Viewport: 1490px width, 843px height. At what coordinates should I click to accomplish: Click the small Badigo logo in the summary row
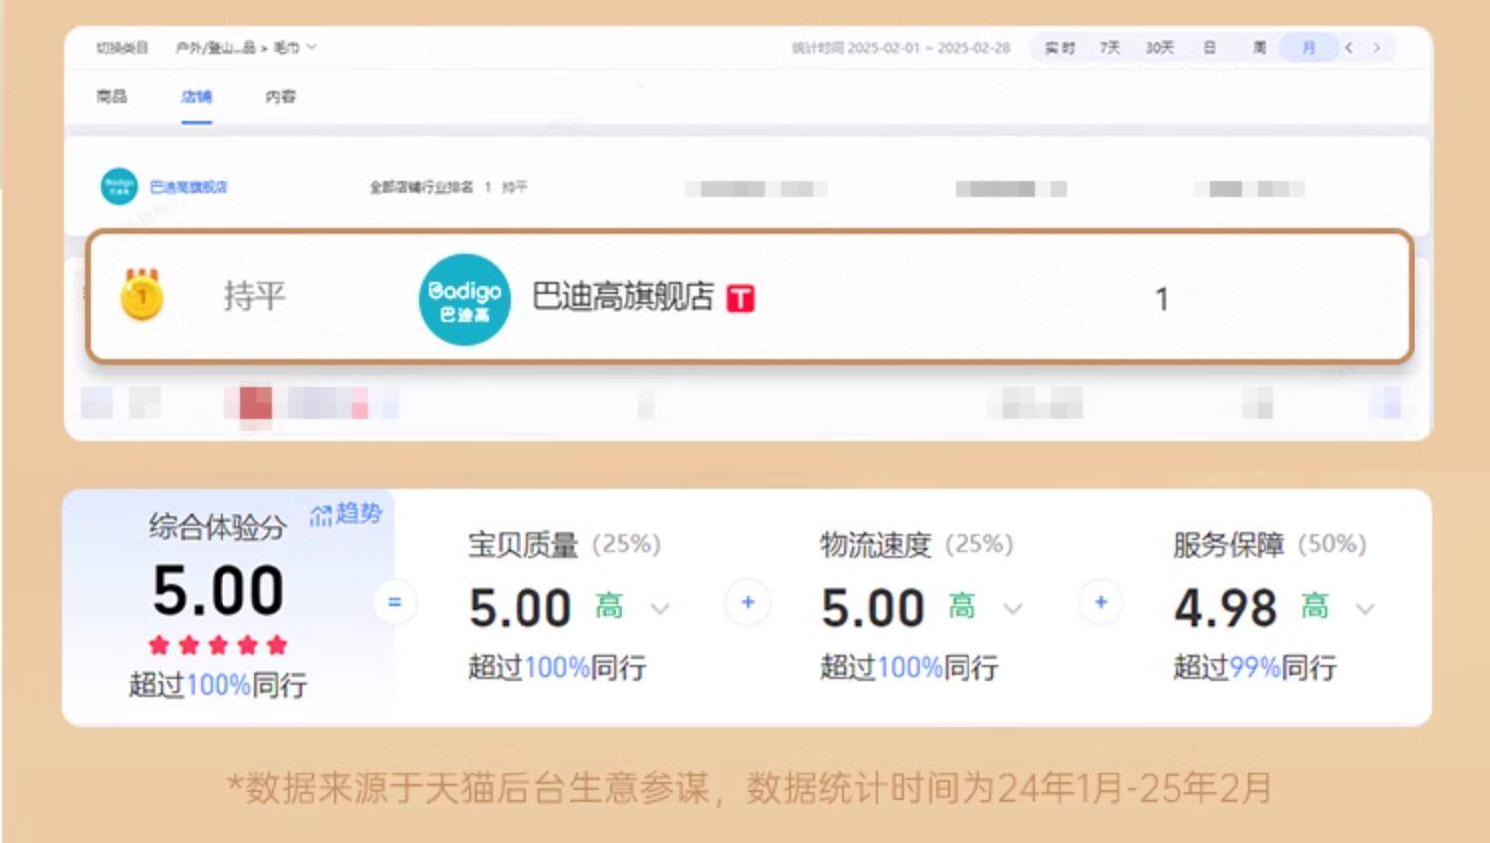tap(119, 186)
